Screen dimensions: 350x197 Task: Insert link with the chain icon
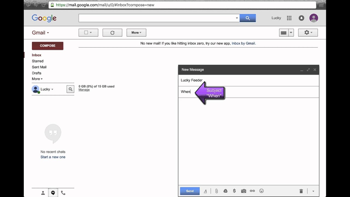pos(252,191)
